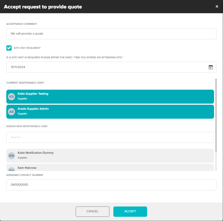223x221 pixels.
Task: Click the Site Visit Required label text
Action: pyautogui.click(x=27, y=48)
